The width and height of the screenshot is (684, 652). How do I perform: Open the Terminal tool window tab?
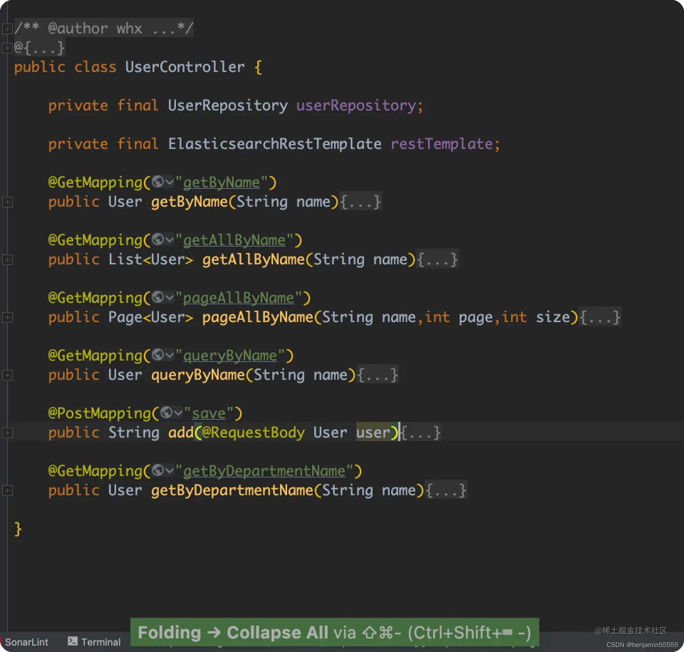point(94,642)
